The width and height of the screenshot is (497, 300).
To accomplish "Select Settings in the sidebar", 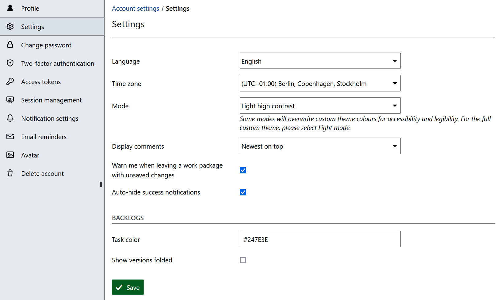I will (x=52, y=27).
